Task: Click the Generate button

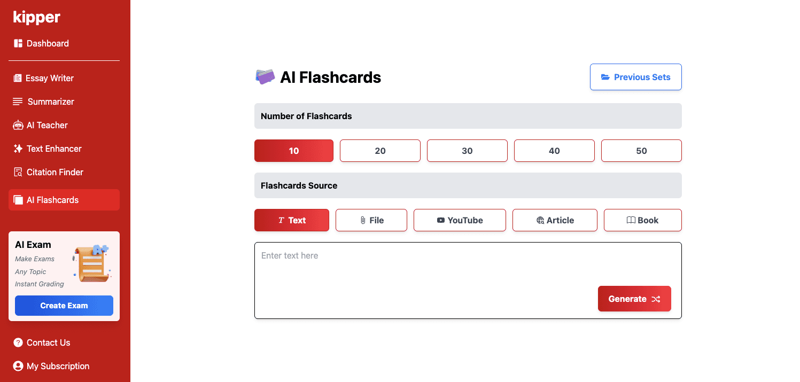Action: point(634,299)
